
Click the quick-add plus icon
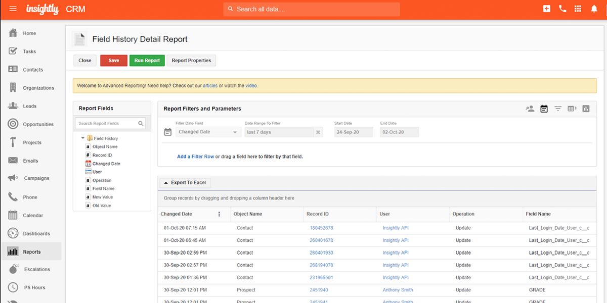coord(546,9)
